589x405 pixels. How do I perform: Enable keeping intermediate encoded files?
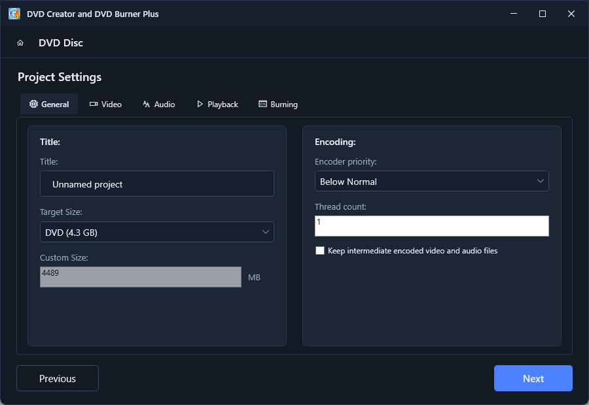click(320, 250)
